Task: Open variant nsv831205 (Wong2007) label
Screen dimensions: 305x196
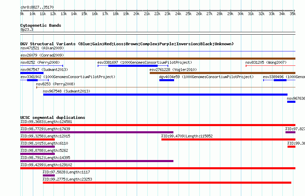Action: click(x=266, y=62)
